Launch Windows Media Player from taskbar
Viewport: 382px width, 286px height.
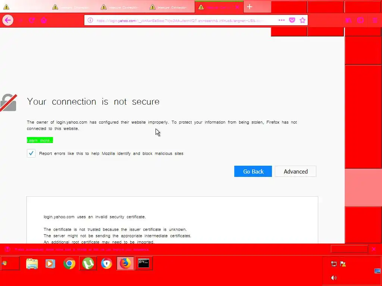pos(50,264)
